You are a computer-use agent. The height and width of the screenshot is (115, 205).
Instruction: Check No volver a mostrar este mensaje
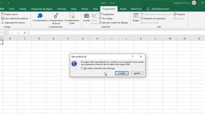pos(82,68)
